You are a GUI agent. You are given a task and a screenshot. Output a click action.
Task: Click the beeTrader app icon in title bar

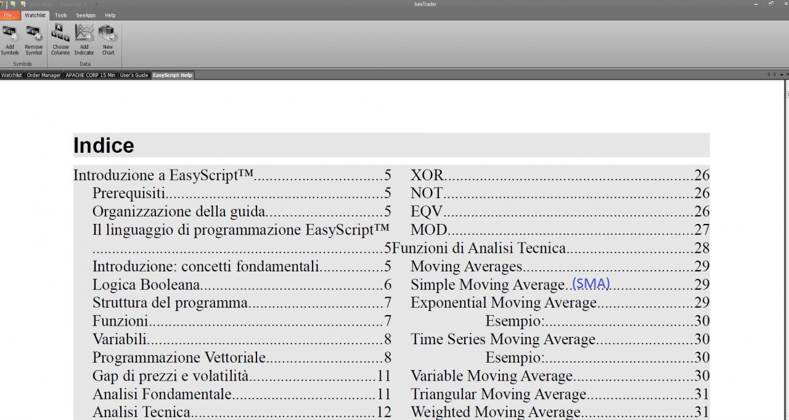(2, 4)
